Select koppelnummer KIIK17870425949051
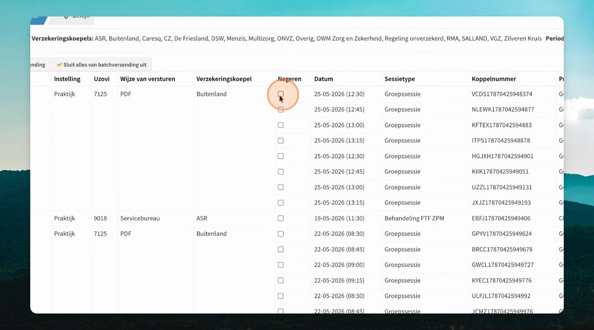Viewport: 594px width, 330px height. 500,172
